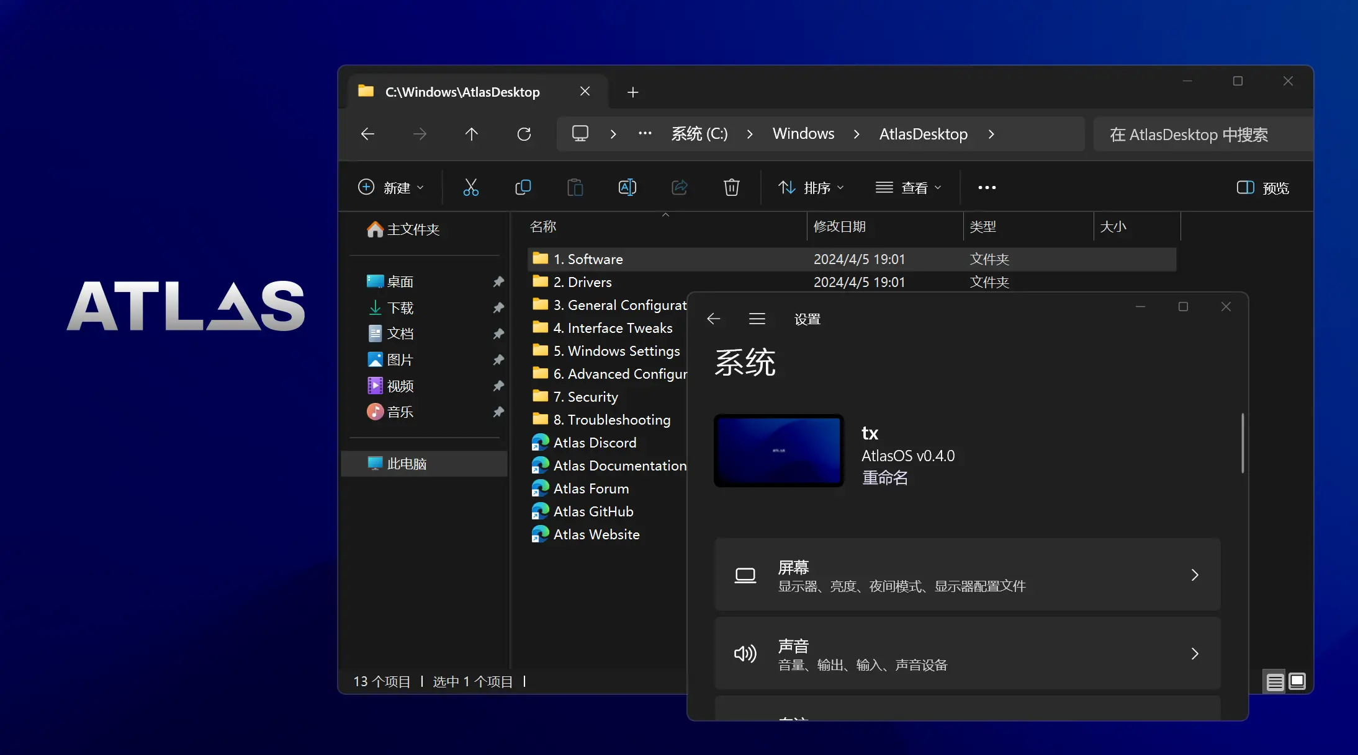Expand chevron after AtlasDesktop breadcrumb

pos(991,134)
